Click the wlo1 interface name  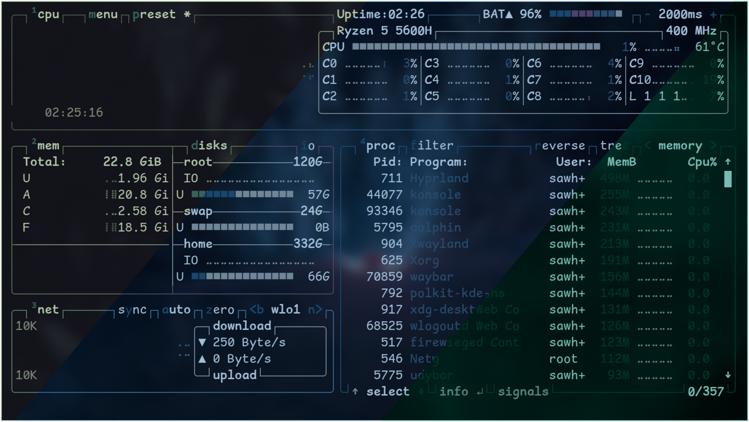click(x=285, y=309)
